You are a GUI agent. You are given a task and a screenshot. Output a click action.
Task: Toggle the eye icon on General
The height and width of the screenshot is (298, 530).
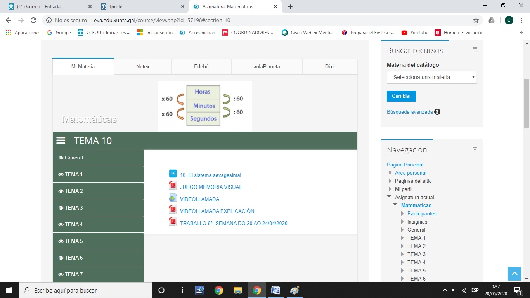(61, 158)
